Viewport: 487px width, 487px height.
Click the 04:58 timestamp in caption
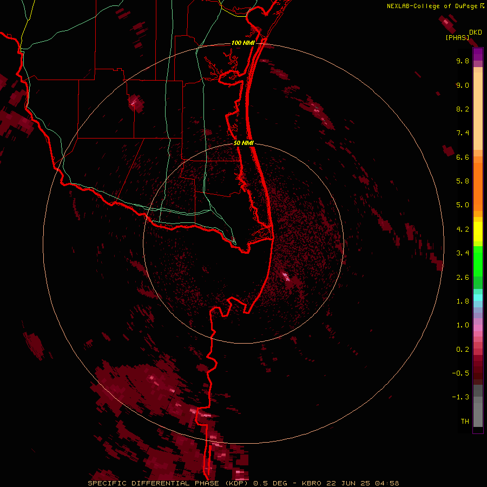387,483
